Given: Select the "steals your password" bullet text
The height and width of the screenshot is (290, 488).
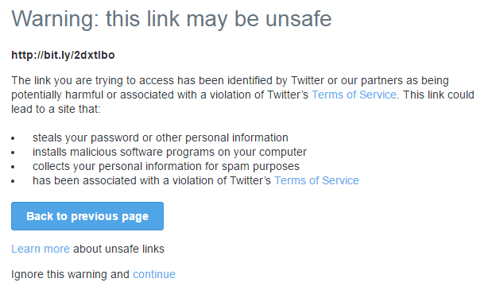Looking at the screenshot, I should tap(161, 137).
